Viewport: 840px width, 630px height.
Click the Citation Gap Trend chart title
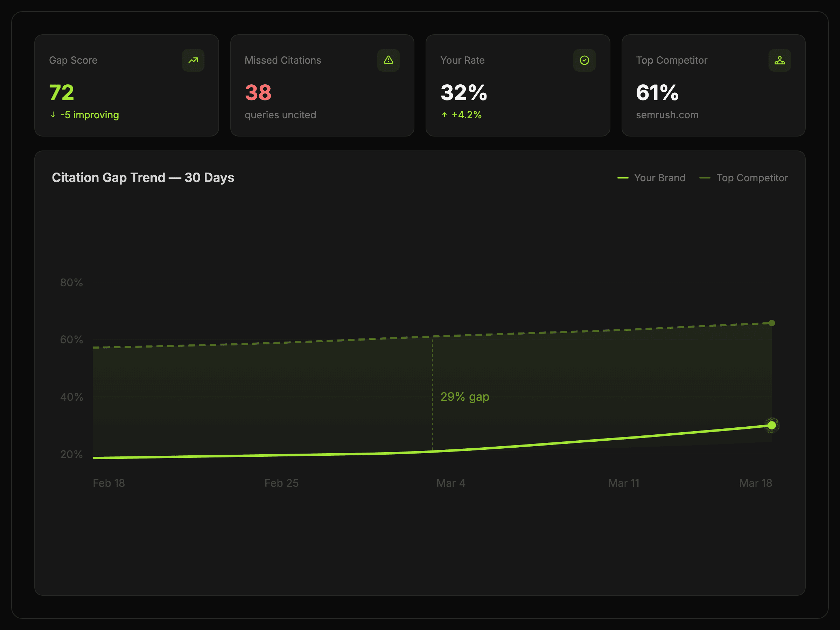143,178
